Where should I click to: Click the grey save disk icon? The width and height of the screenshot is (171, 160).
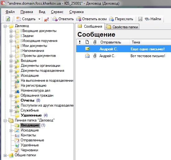click(140, 19)
